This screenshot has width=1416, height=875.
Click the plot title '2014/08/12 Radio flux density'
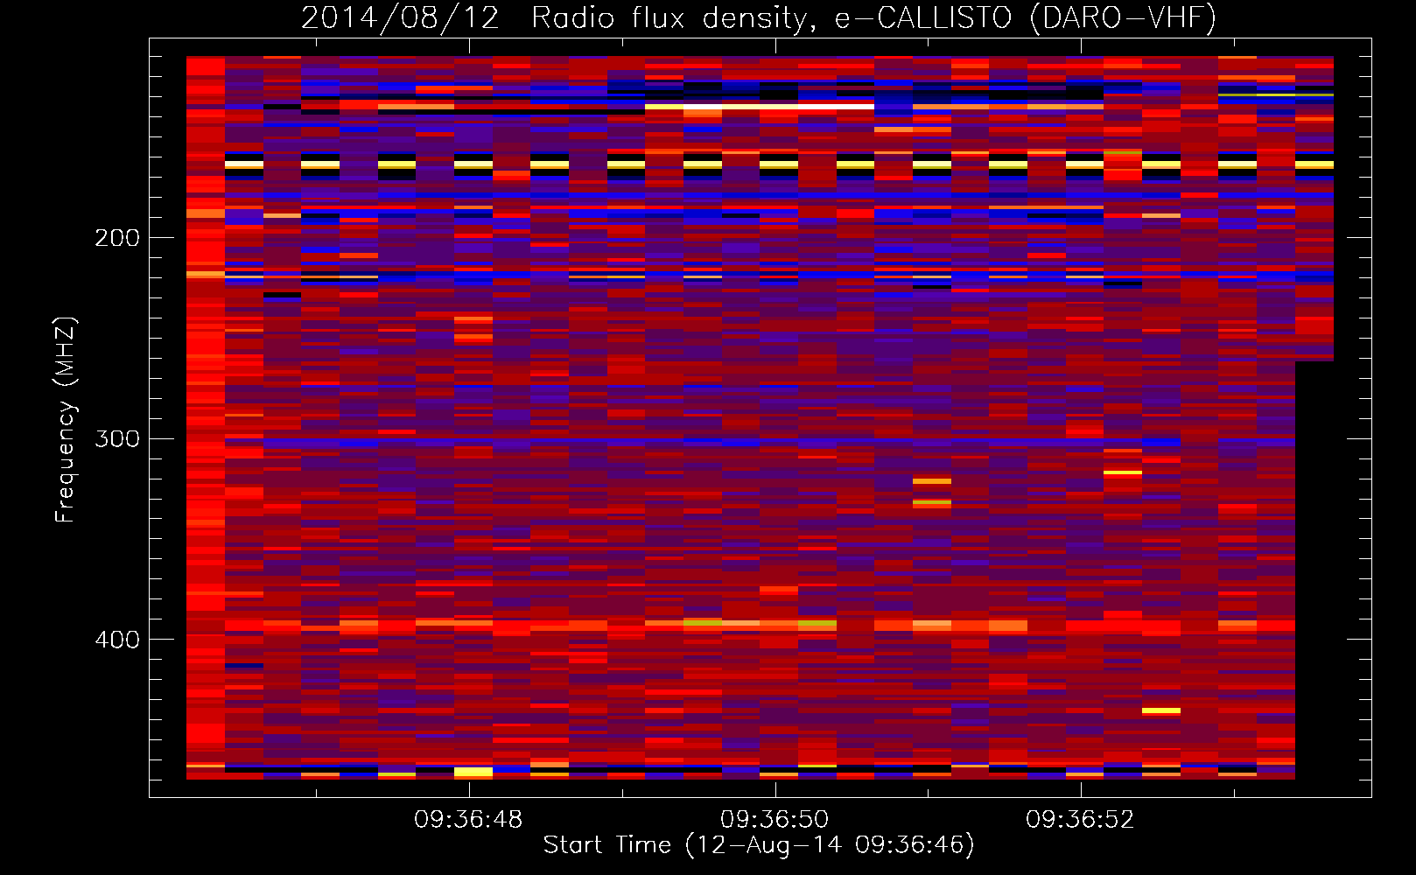(x=759, y=17)
